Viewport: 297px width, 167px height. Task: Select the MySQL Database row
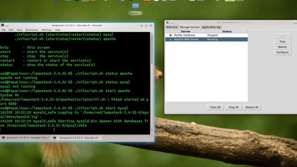point(206,35)
